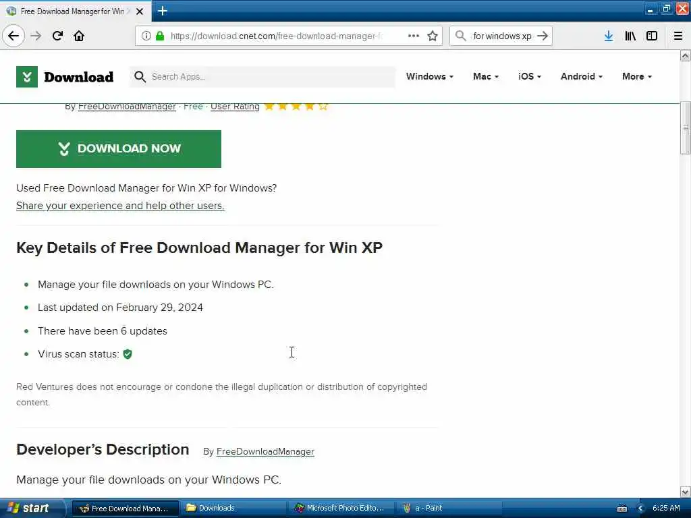This screenshot has width=691, height=518.
Task: Select the Free Download Manager browser tab
Action: click(x=75, y=11)
